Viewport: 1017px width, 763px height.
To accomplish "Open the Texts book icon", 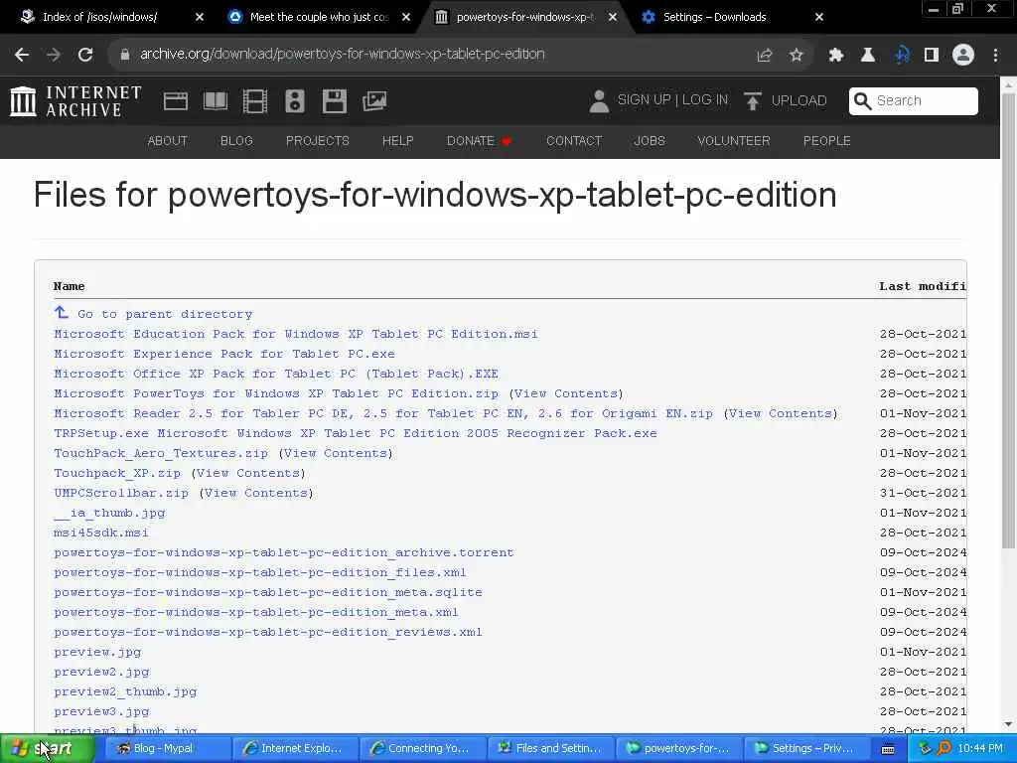I will click(x=216, y=101).
